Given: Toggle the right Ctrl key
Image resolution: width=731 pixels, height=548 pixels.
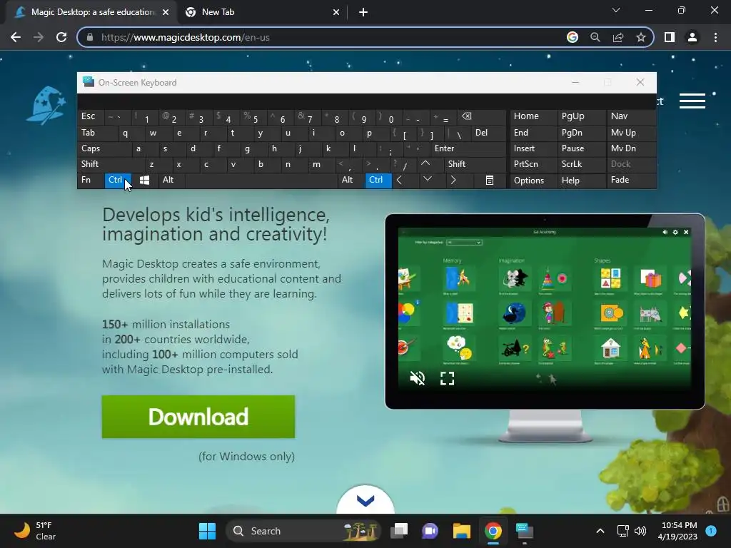Looking at the screenshot, I should 378,181.
